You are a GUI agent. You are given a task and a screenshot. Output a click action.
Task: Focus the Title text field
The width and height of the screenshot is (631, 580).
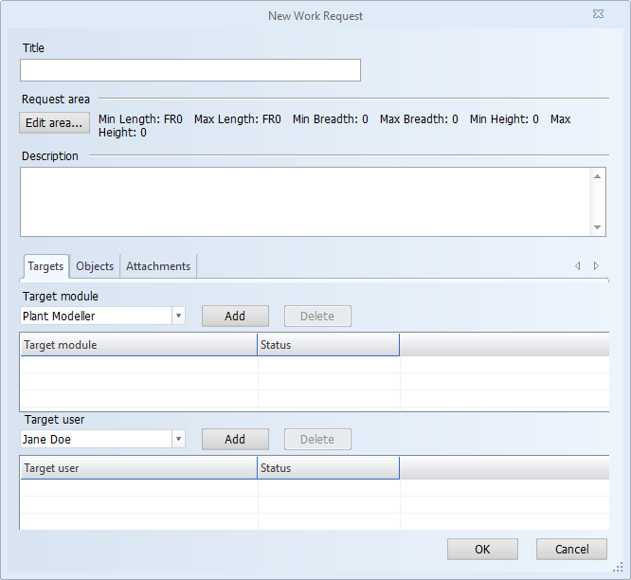pyautogui.click(x=190, y=70)
